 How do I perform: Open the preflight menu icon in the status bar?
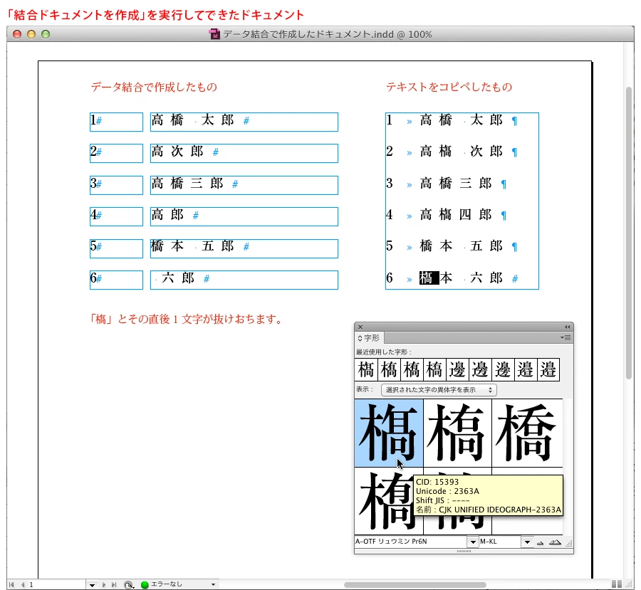(x=129, y=585)
